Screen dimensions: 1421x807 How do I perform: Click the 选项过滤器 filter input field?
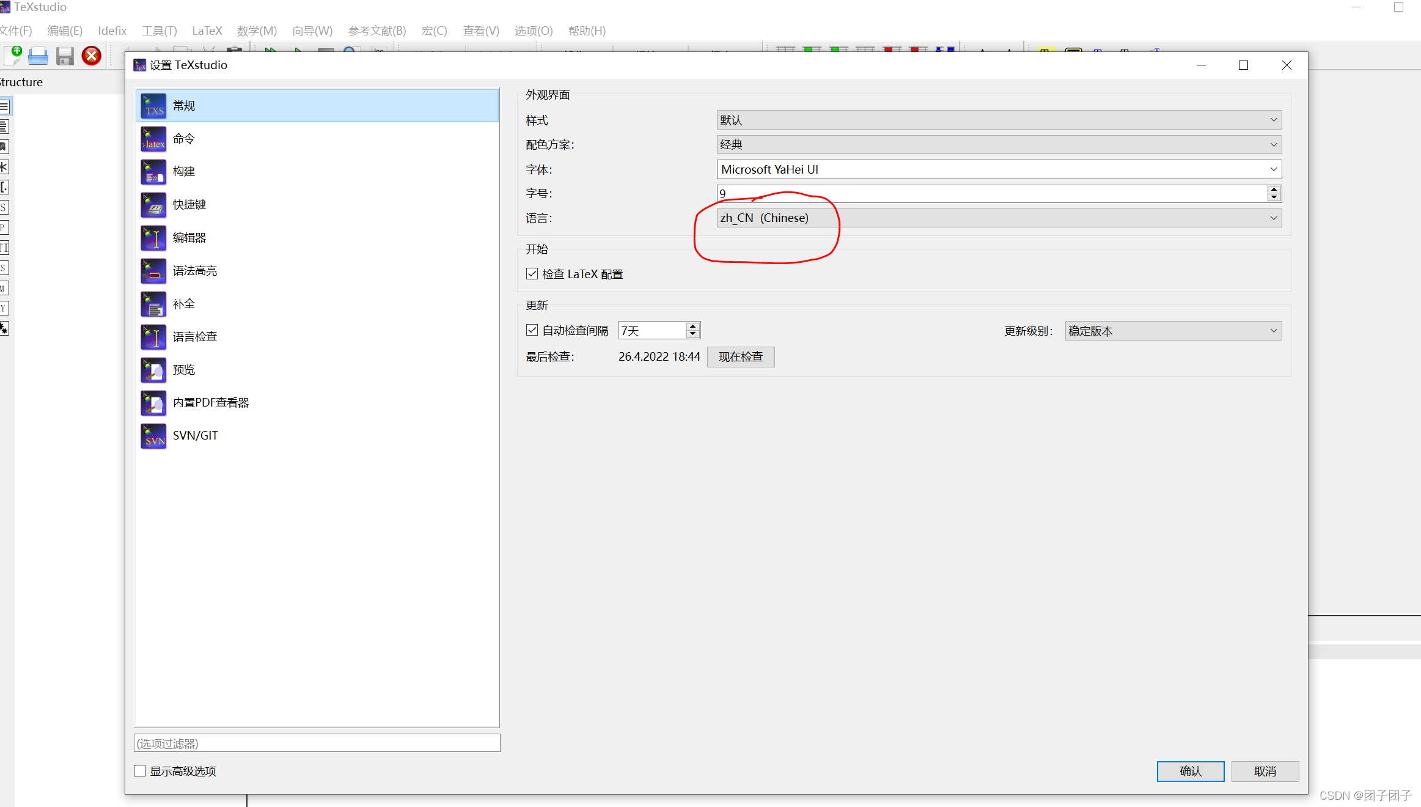(317, 743)
